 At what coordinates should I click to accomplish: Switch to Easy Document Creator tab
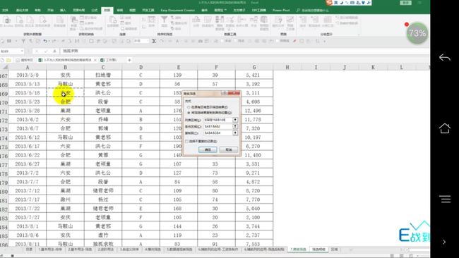[178, 11]
